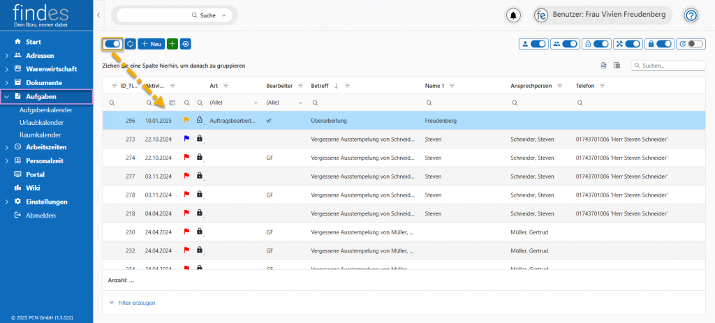Click the export file icon above table
This screenshot has width=715, height=323.
[603, 66]
